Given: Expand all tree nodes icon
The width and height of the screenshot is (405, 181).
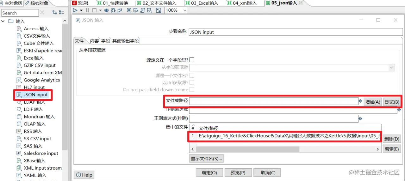Looking at the screenshot, I should click(x=55, y=13).
